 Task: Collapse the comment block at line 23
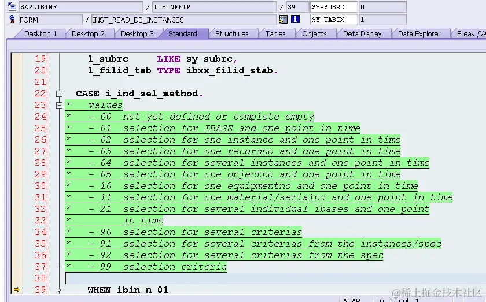pyautogui.click(x=59, y=105)
